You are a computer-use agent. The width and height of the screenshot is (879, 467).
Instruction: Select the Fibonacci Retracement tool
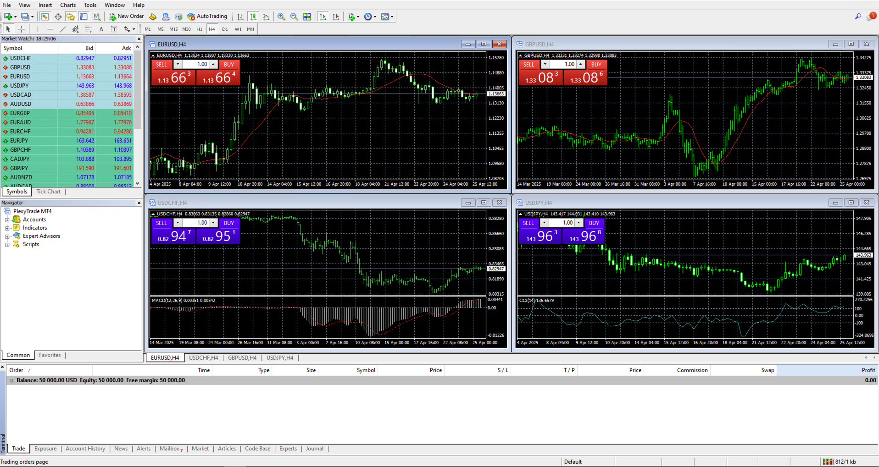coord(89,29)
